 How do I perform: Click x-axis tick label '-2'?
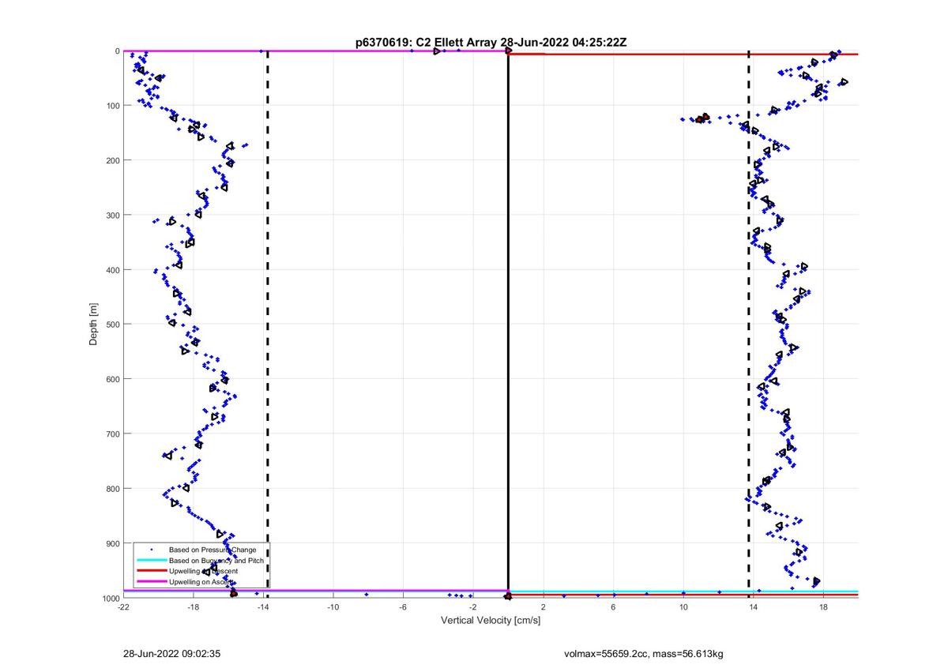(473, 607)
